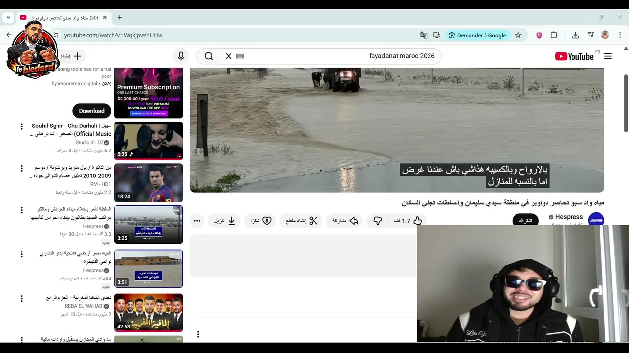
Task: Open the 42:53 REDA EL WAHABI thumbnail
Action: (x=148, y=313)
